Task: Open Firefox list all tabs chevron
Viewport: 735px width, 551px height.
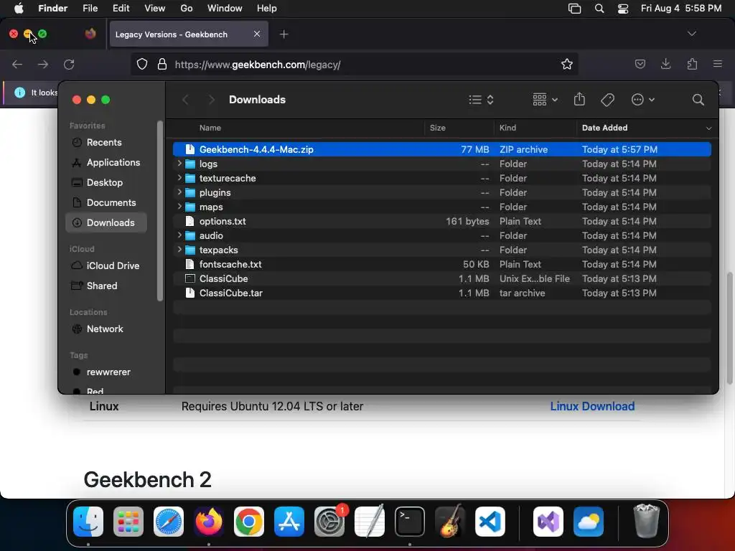Action: tap(691, 34)
